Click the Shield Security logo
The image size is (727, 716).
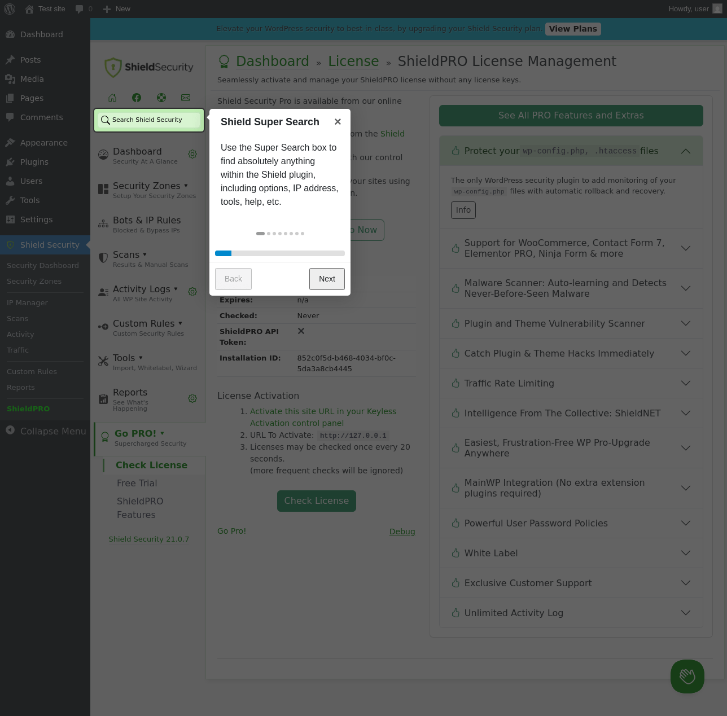[x=149, y=67]
